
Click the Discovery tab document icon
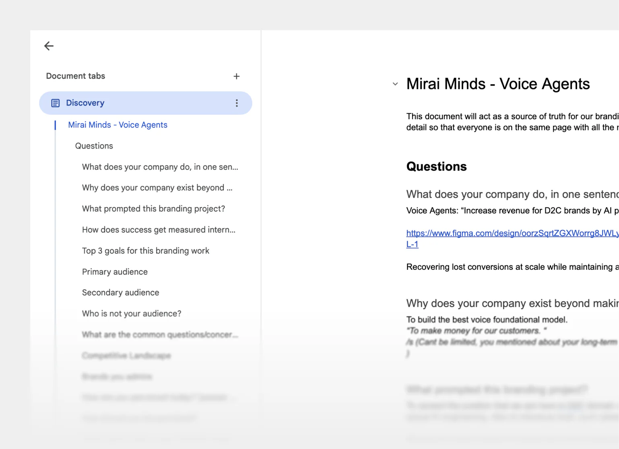tap(56, 103)
